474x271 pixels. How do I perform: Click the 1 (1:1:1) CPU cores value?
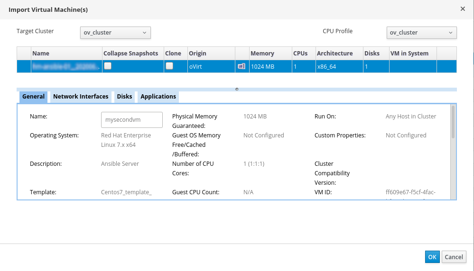(x=254, y=164)
